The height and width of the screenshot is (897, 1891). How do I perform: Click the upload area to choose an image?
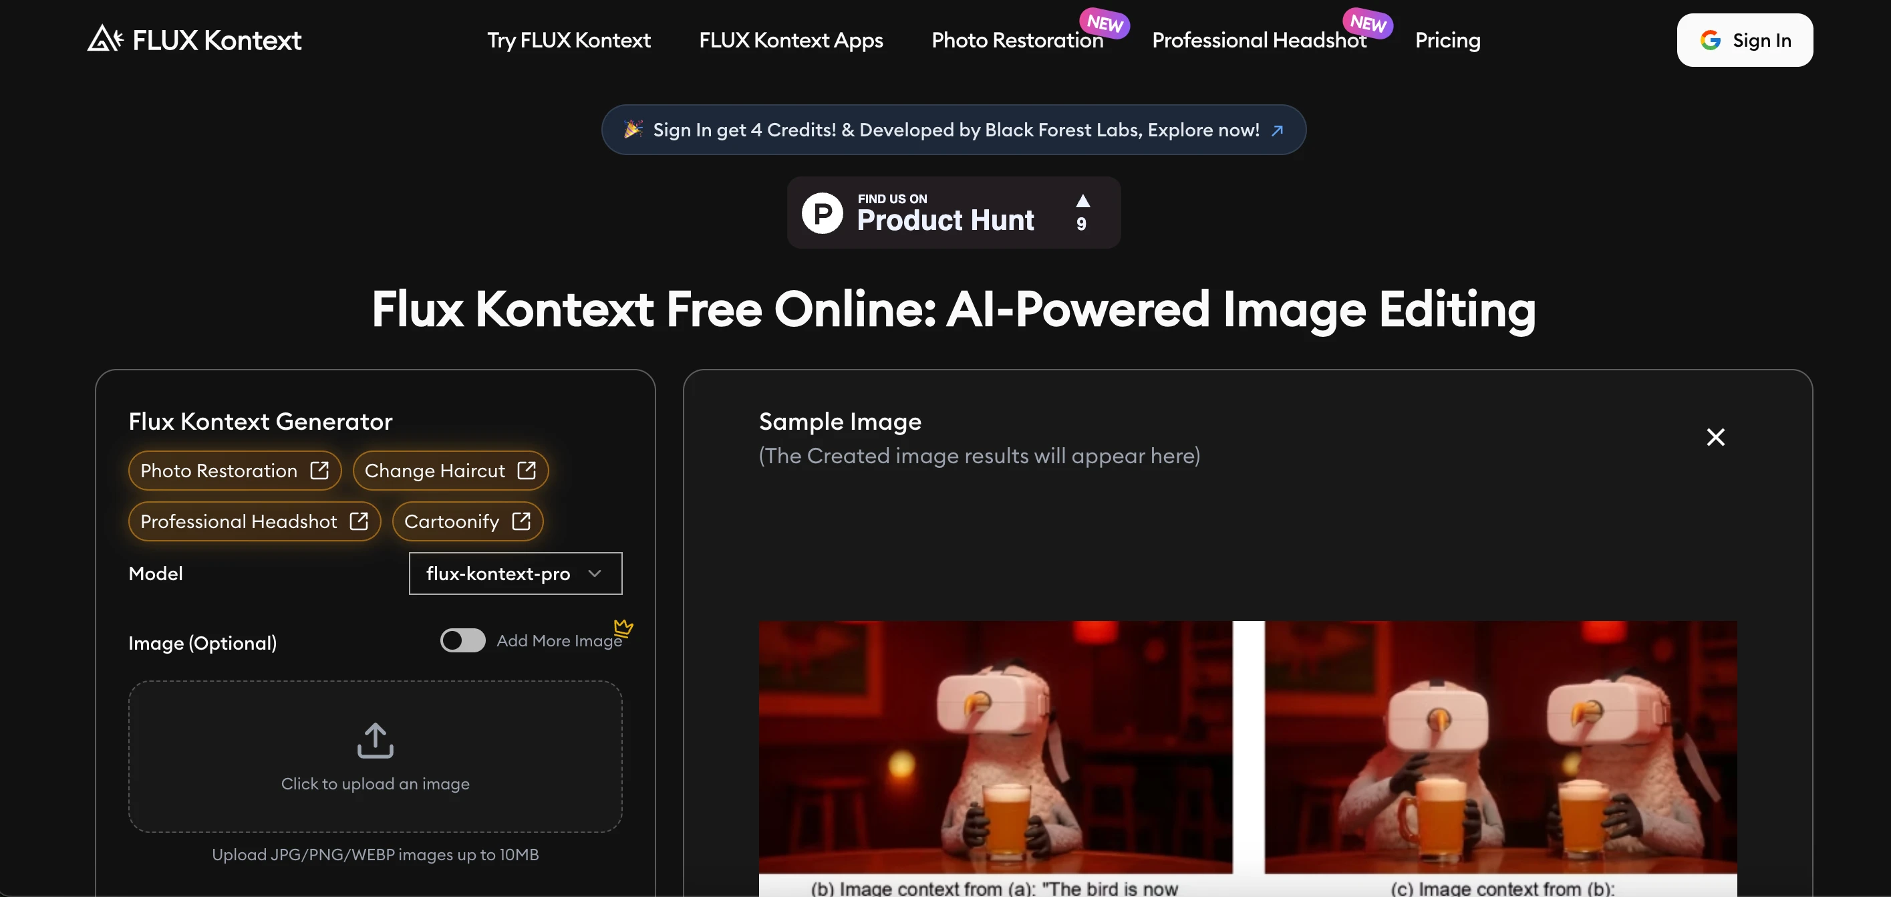tap(374, 756)
